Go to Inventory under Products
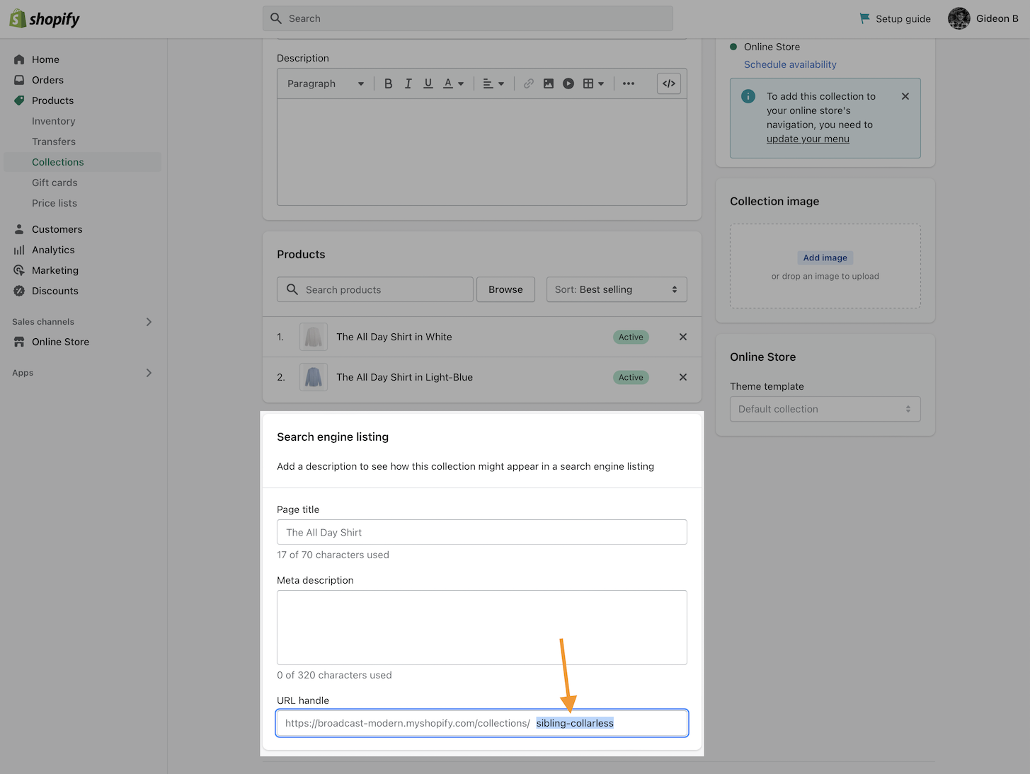1030x774 pixels. (53, 121)
